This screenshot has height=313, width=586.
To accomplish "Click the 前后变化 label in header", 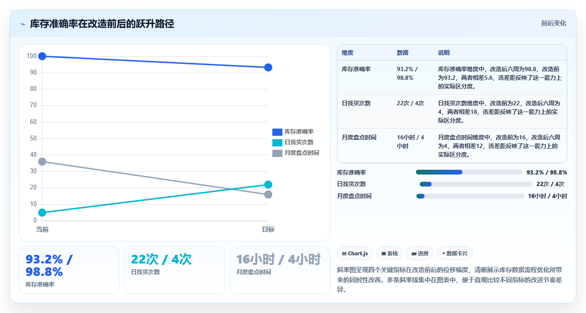I will (553, 23).
